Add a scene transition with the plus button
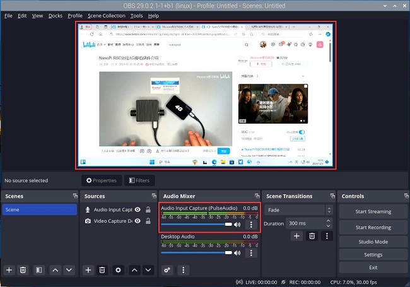Image resolution: width=410 pixels, height=287 pixels. point(296,236)
